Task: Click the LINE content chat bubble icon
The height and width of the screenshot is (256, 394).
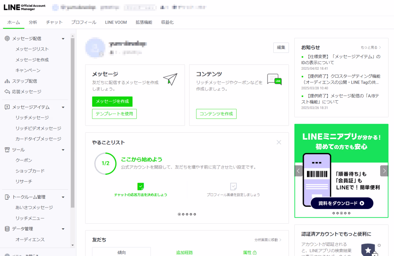Action: 274,79
